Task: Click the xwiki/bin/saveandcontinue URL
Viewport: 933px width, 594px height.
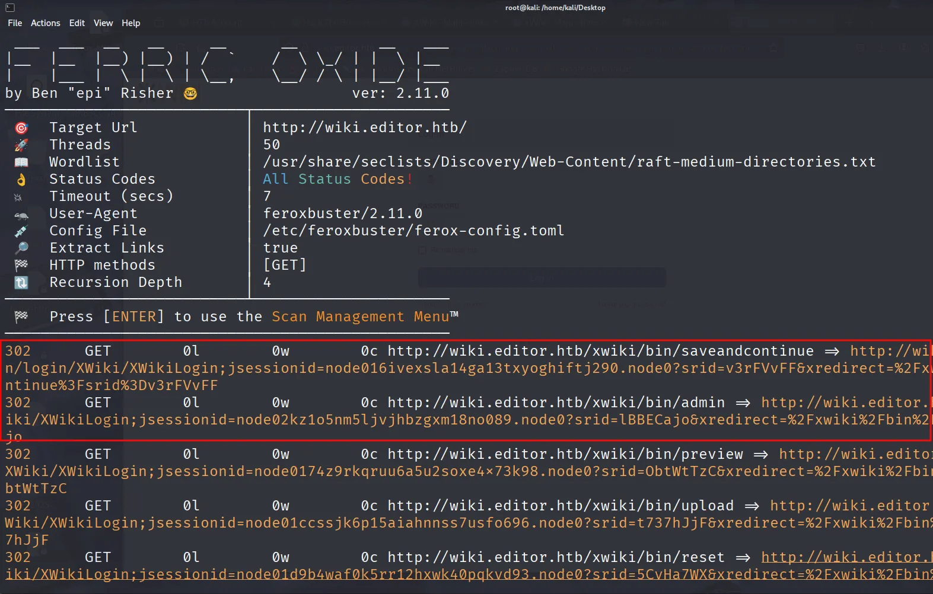Action: (601, 351)
